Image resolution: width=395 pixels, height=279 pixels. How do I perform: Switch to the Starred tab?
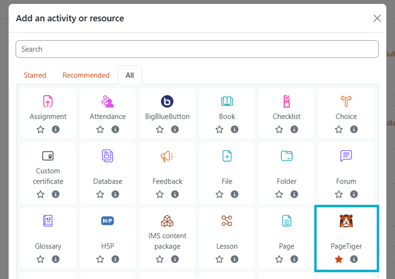tap(35, 75)
